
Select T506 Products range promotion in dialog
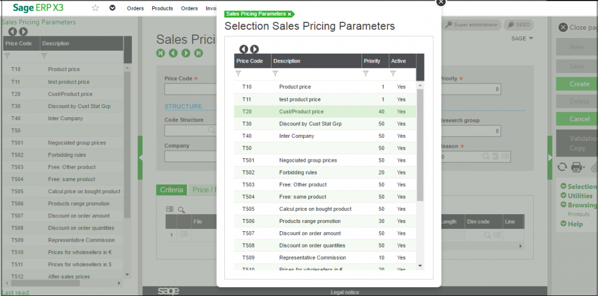pos(325,221)
